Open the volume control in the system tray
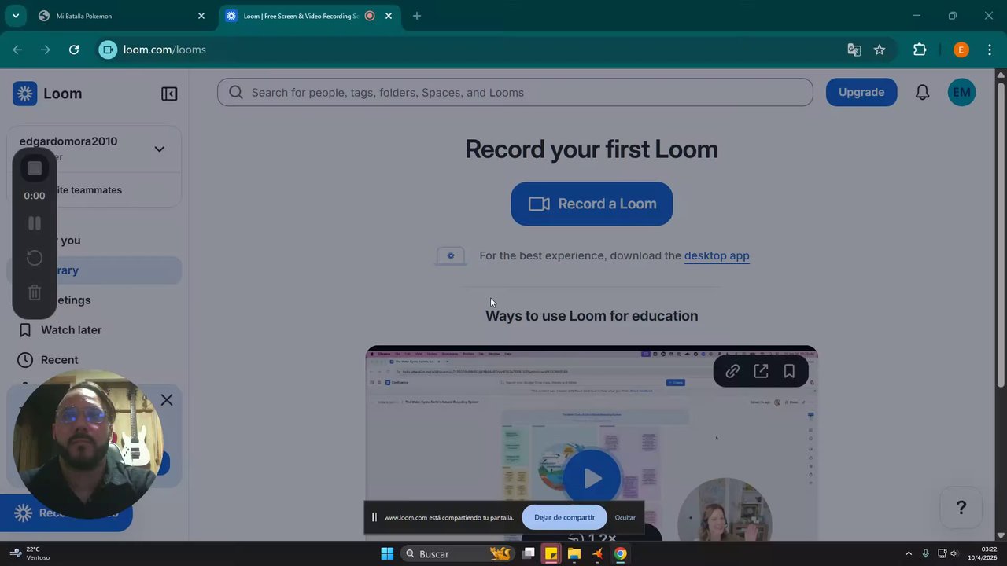 tap(954, 554)
